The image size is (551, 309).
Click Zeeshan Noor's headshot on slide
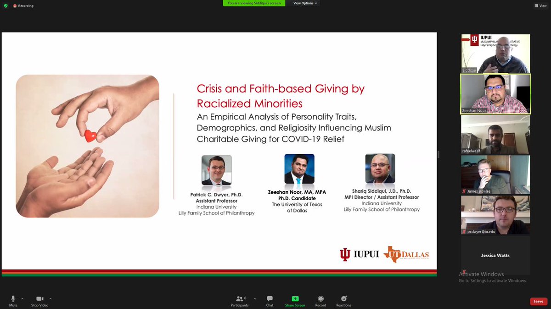pos(299,168)
